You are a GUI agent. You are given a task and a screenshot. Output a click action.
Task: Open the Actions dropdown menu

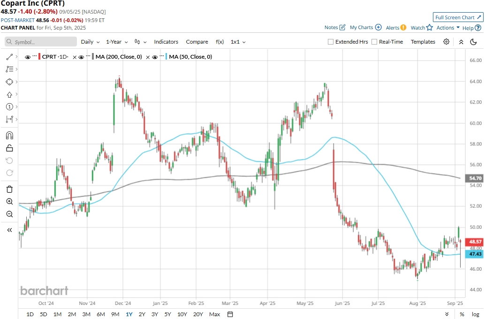click(x=448, y=28)
